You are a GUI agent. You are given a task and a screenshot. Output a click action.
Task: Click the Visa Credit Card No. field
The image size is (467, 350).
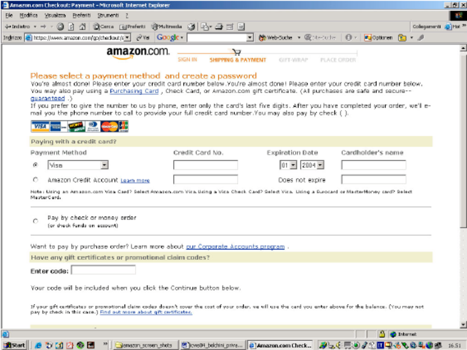205,165
